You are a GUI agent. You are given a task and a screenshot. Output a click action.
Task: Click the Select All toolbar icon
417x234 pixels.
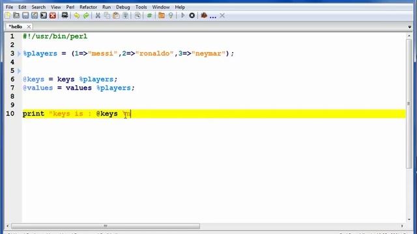click(x=125, y=16)
